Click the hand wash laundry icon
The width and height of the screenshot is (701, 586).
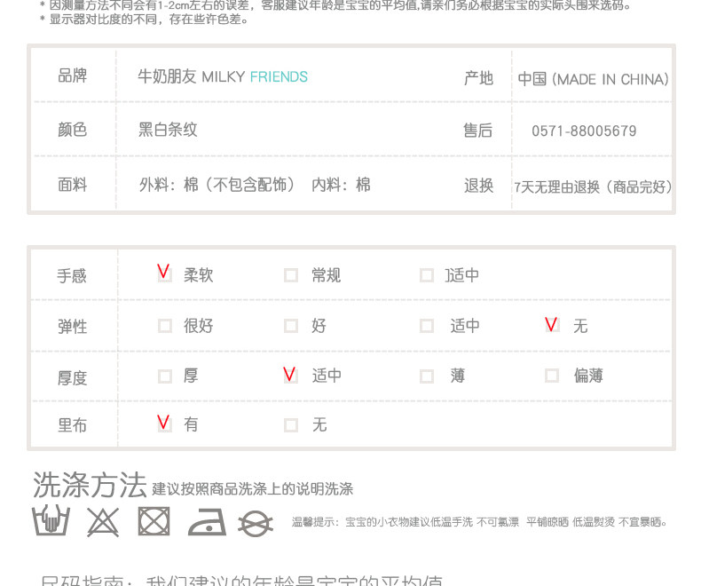click(51, 520)
